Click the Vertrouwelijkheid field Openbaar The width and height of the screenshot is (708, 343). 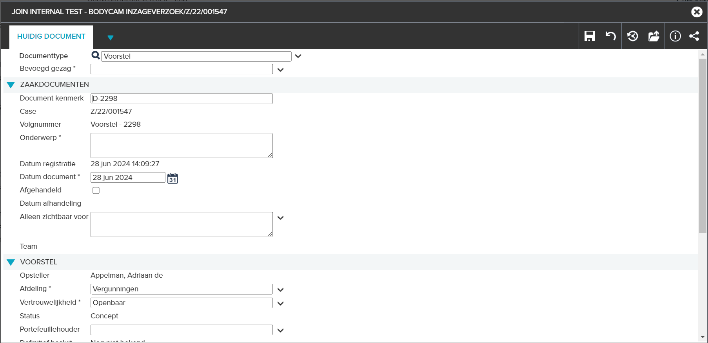tap(182, 303)
